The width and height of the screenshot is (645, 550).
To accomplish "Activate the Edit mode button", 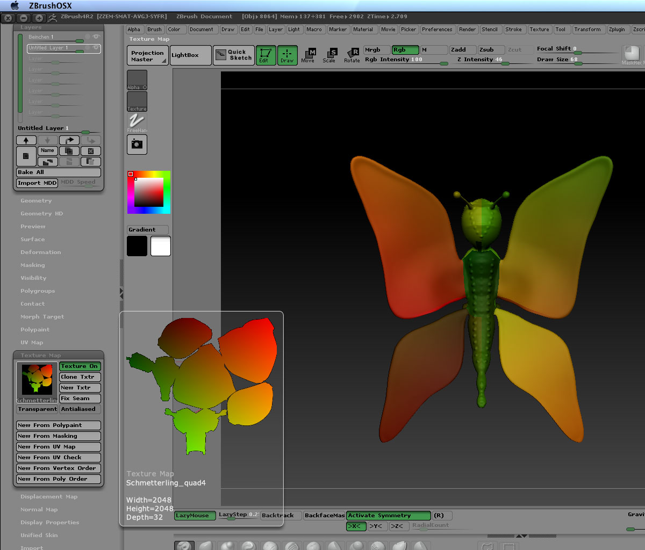I will click(x=266, y=55).
